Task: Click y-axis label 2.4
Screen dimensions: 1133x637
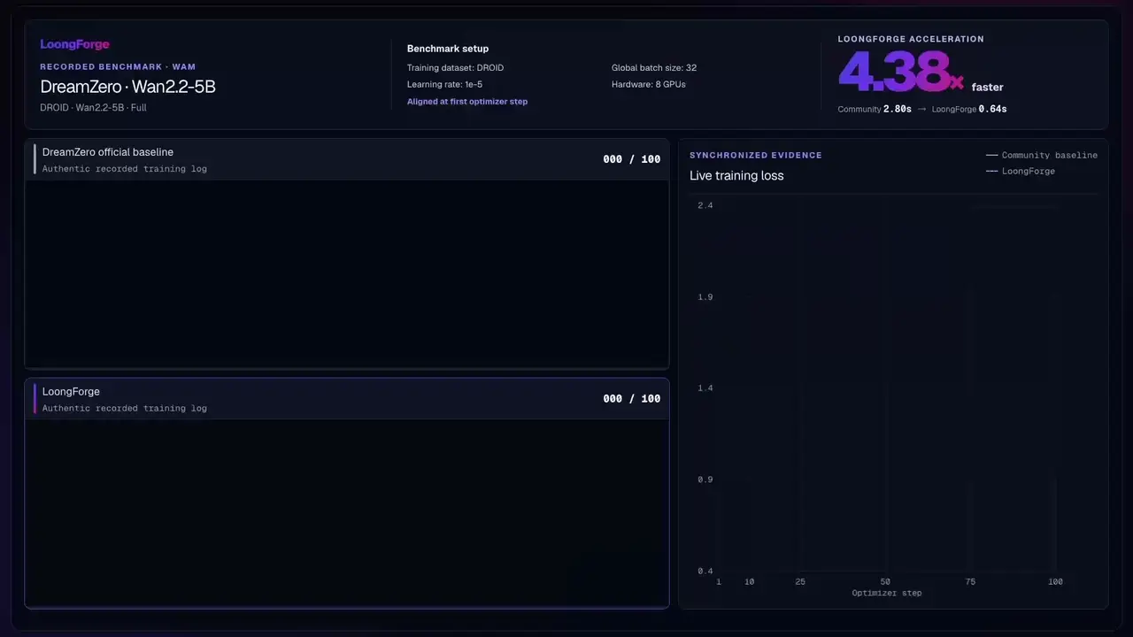Action: click(705, 206)
